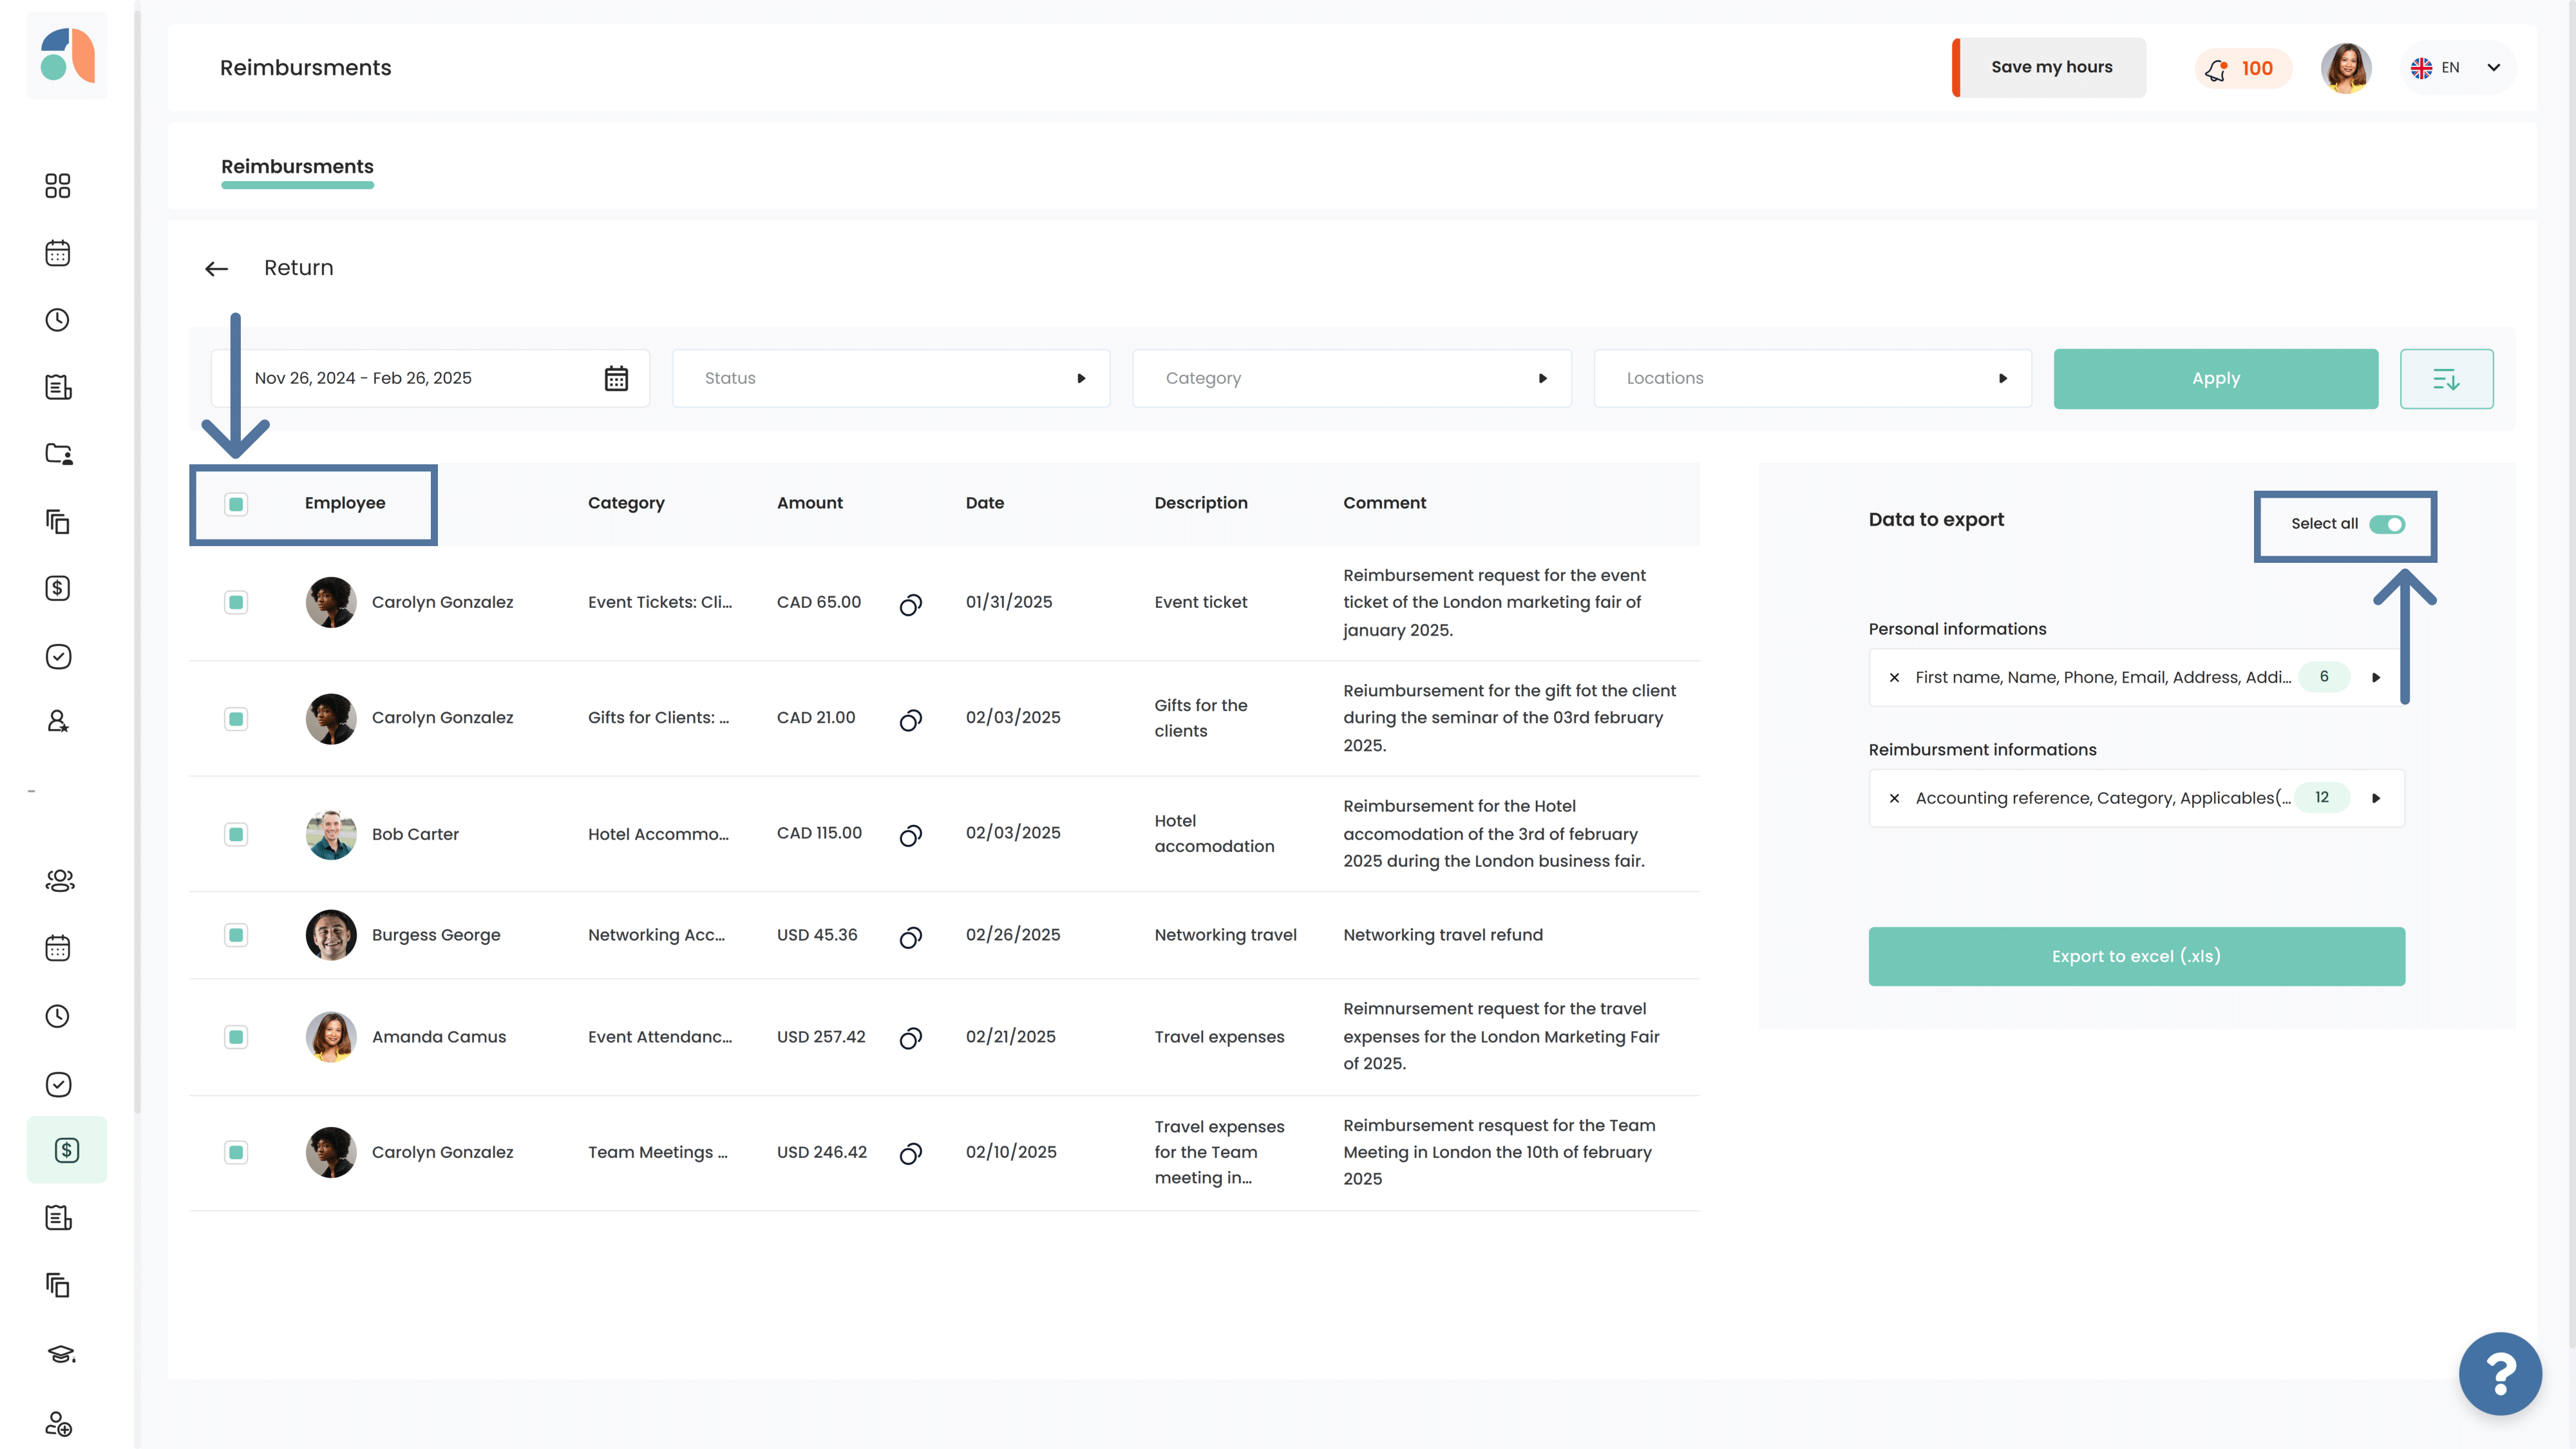Viewport: 2576px width, 1449px height.
Task: Click currency convert icon for USD 45.36
Action: click(910, 937)
